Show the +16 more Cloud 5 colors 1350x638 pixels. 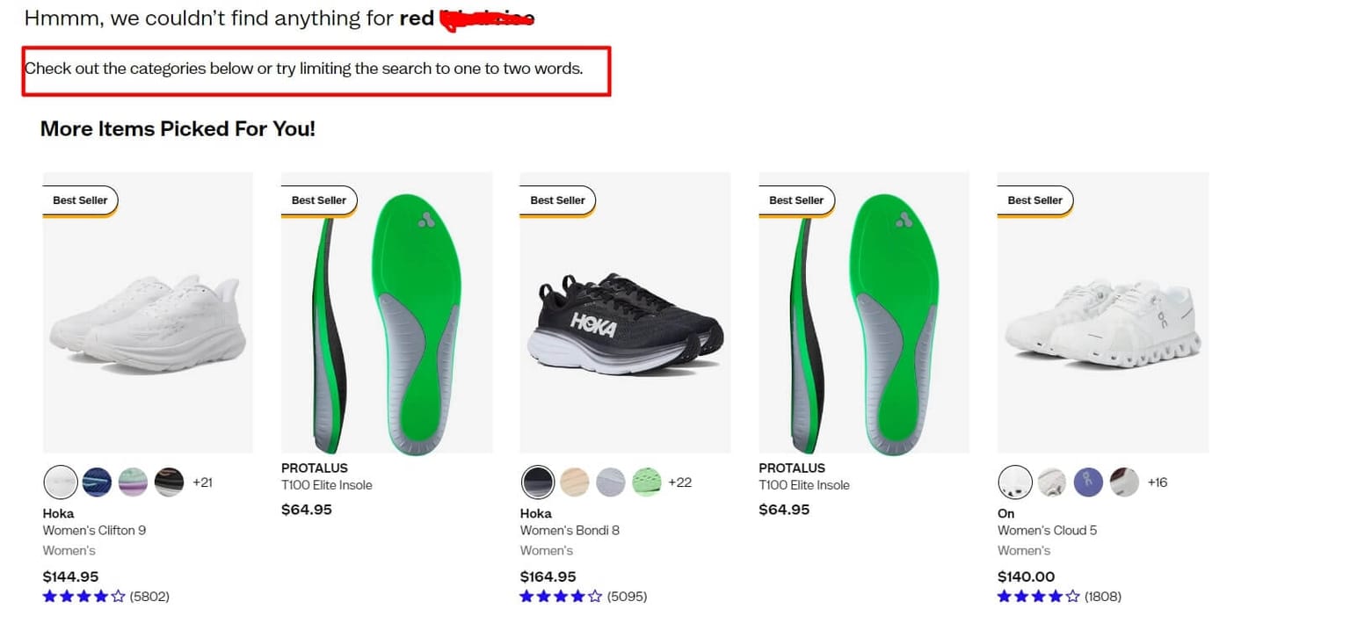[1158, 482]
